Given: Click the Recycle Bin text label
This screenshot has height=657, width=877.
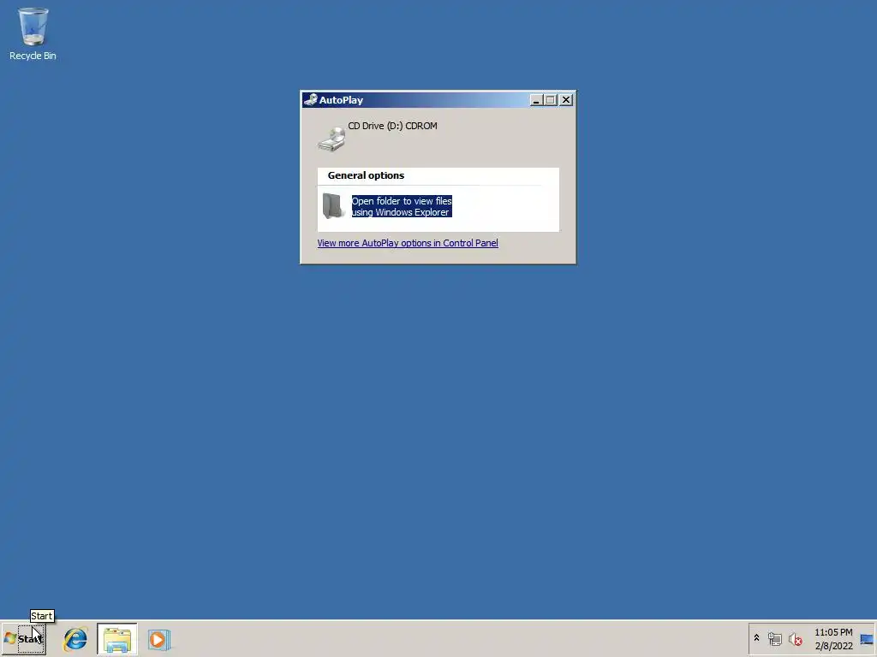Looking at the screenshot, I should 33,56.
